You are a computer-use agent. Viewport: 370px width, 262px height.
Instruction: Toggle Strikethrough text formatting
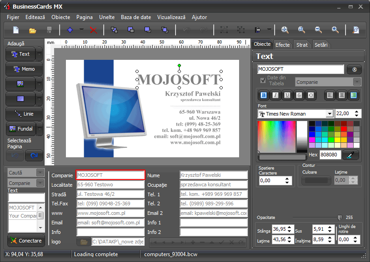299,95
